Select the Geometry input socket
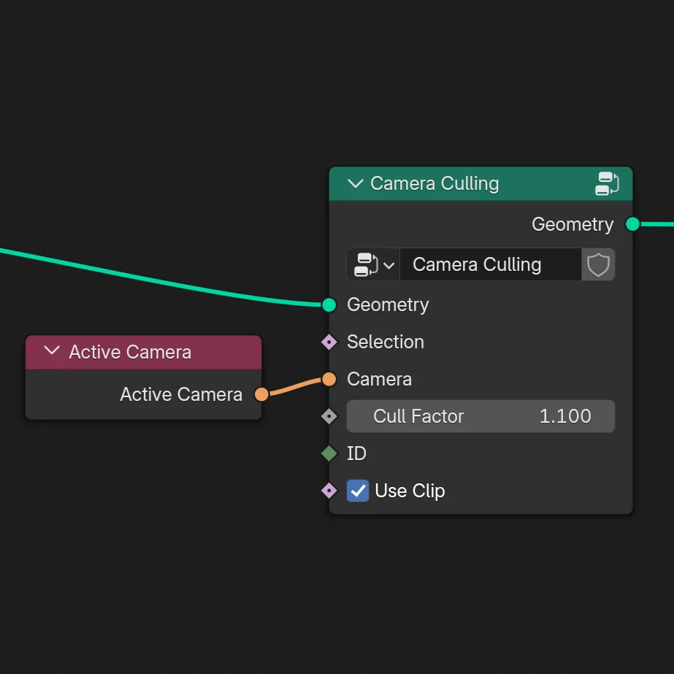 click(x=329, y=305)
